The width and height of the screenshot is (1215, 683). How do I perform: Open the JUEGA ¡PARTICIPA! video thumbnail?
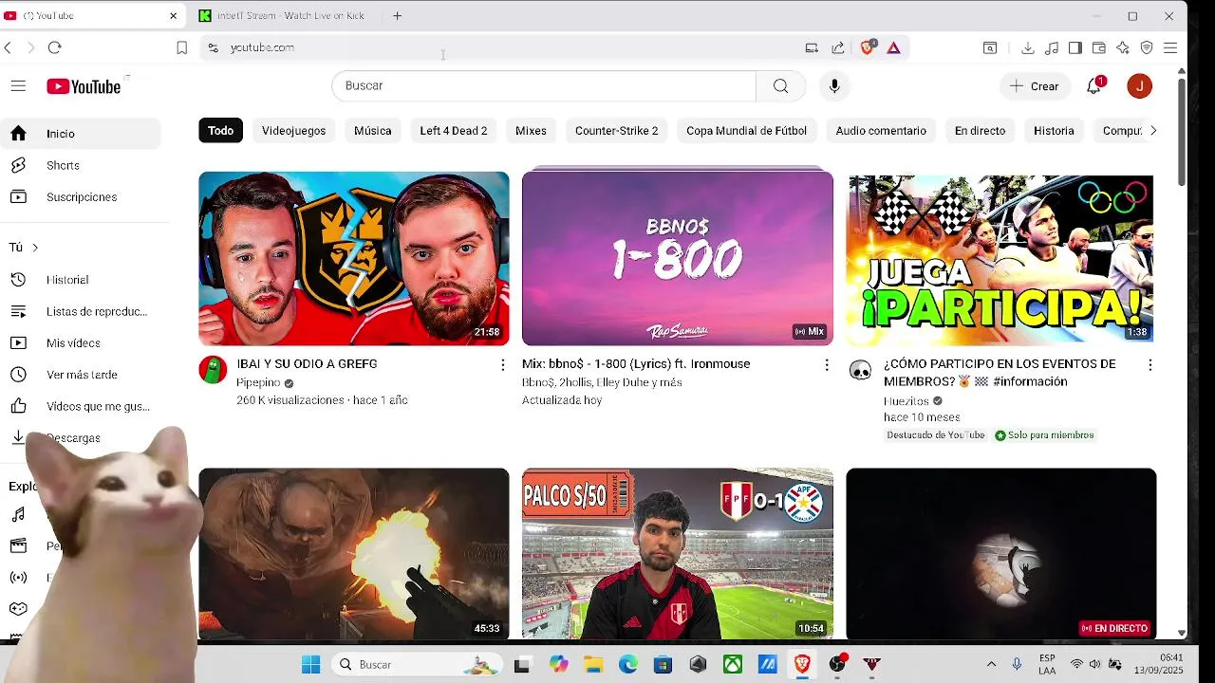(1000, 258)
